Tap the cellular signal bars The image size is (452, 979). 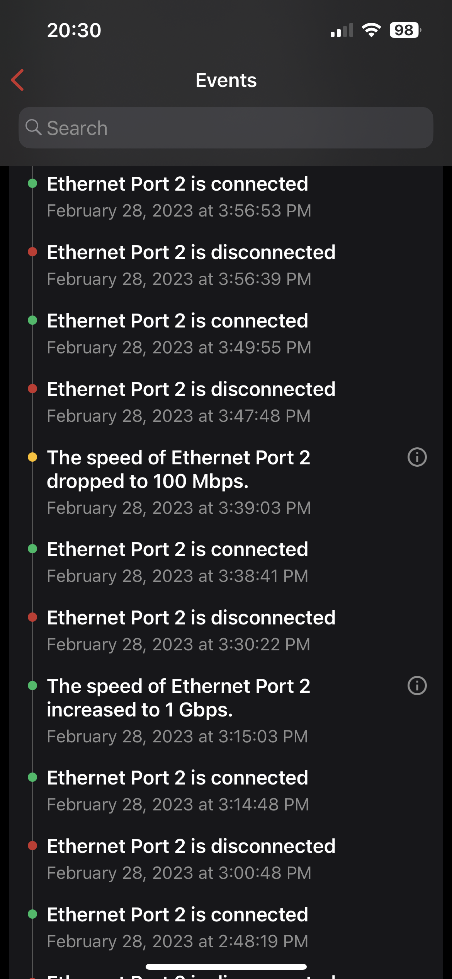click(x=342, y=30)
